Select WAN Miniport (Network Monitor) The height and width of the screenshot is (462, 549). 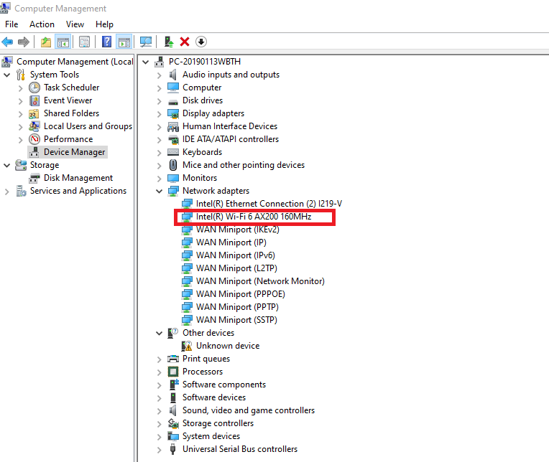pyautogui.click(x=260, y=281)
